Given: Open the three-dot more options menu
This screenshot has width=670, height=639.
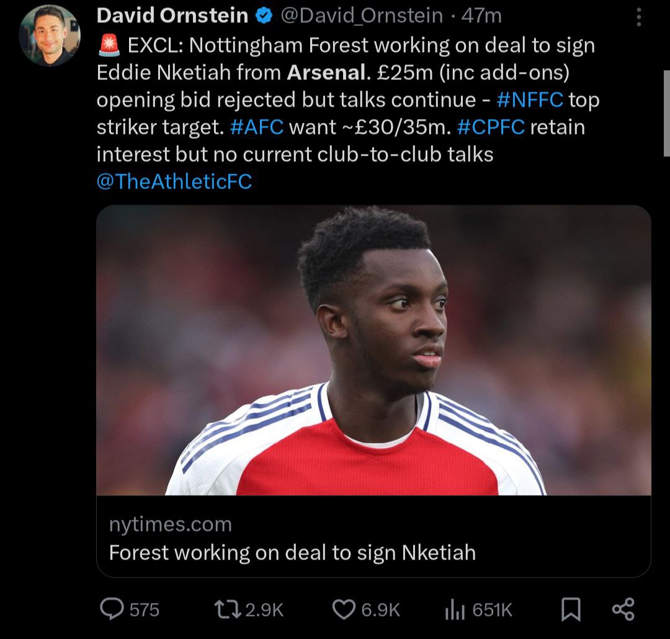Looking at the screenshot, I should (639, 17).
